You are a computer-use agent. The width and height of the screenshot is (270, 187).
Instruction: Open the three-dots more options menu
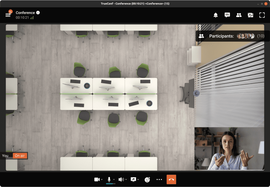159,179
